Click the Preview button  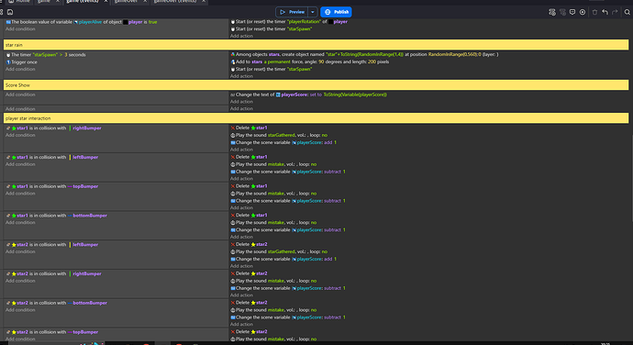pos(293,12)
